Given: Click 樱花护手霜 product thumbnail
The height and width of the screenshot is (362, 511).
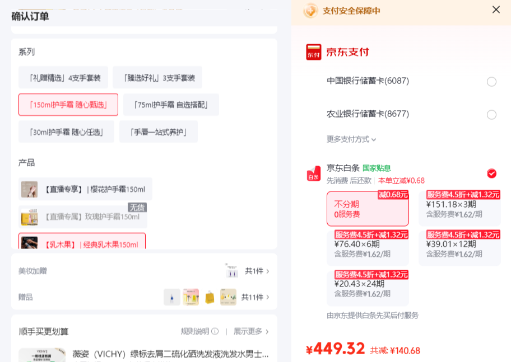Looking at the screenshot, I should [29, 190].
